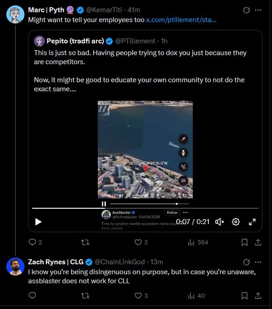The image size is (272, 309).
Task: Unmute the video sound
Action: [220, 222]
